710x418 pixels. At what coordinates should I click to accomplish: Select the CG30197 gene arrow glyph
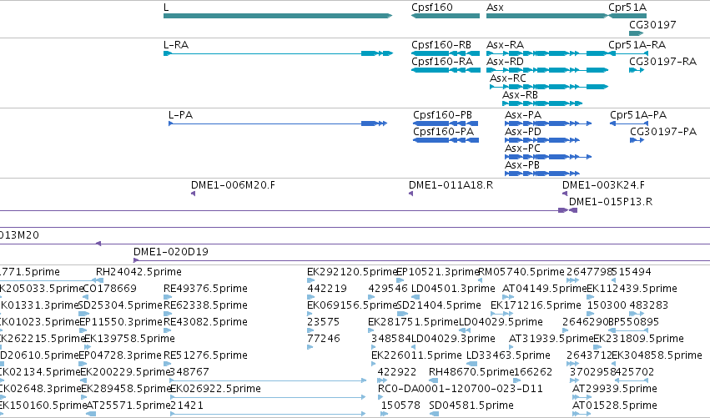[x=637, y=33]
